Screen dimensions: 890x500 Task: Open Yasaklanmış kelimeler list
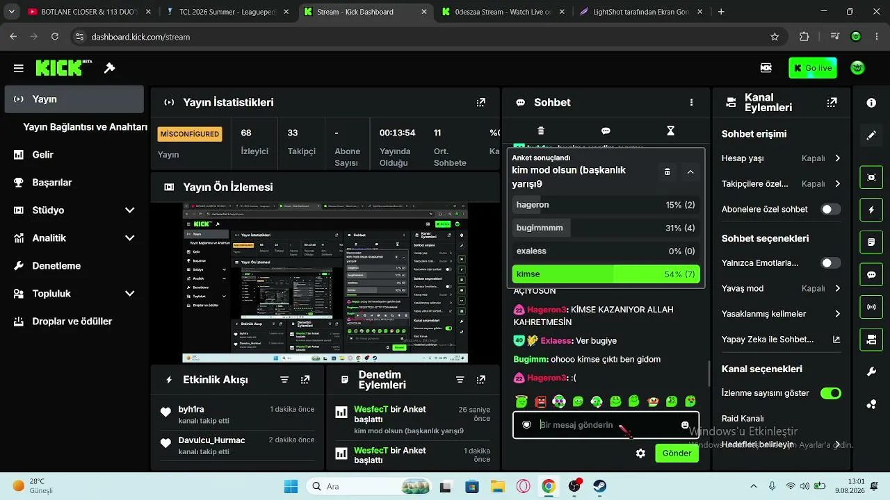[782, 314]
